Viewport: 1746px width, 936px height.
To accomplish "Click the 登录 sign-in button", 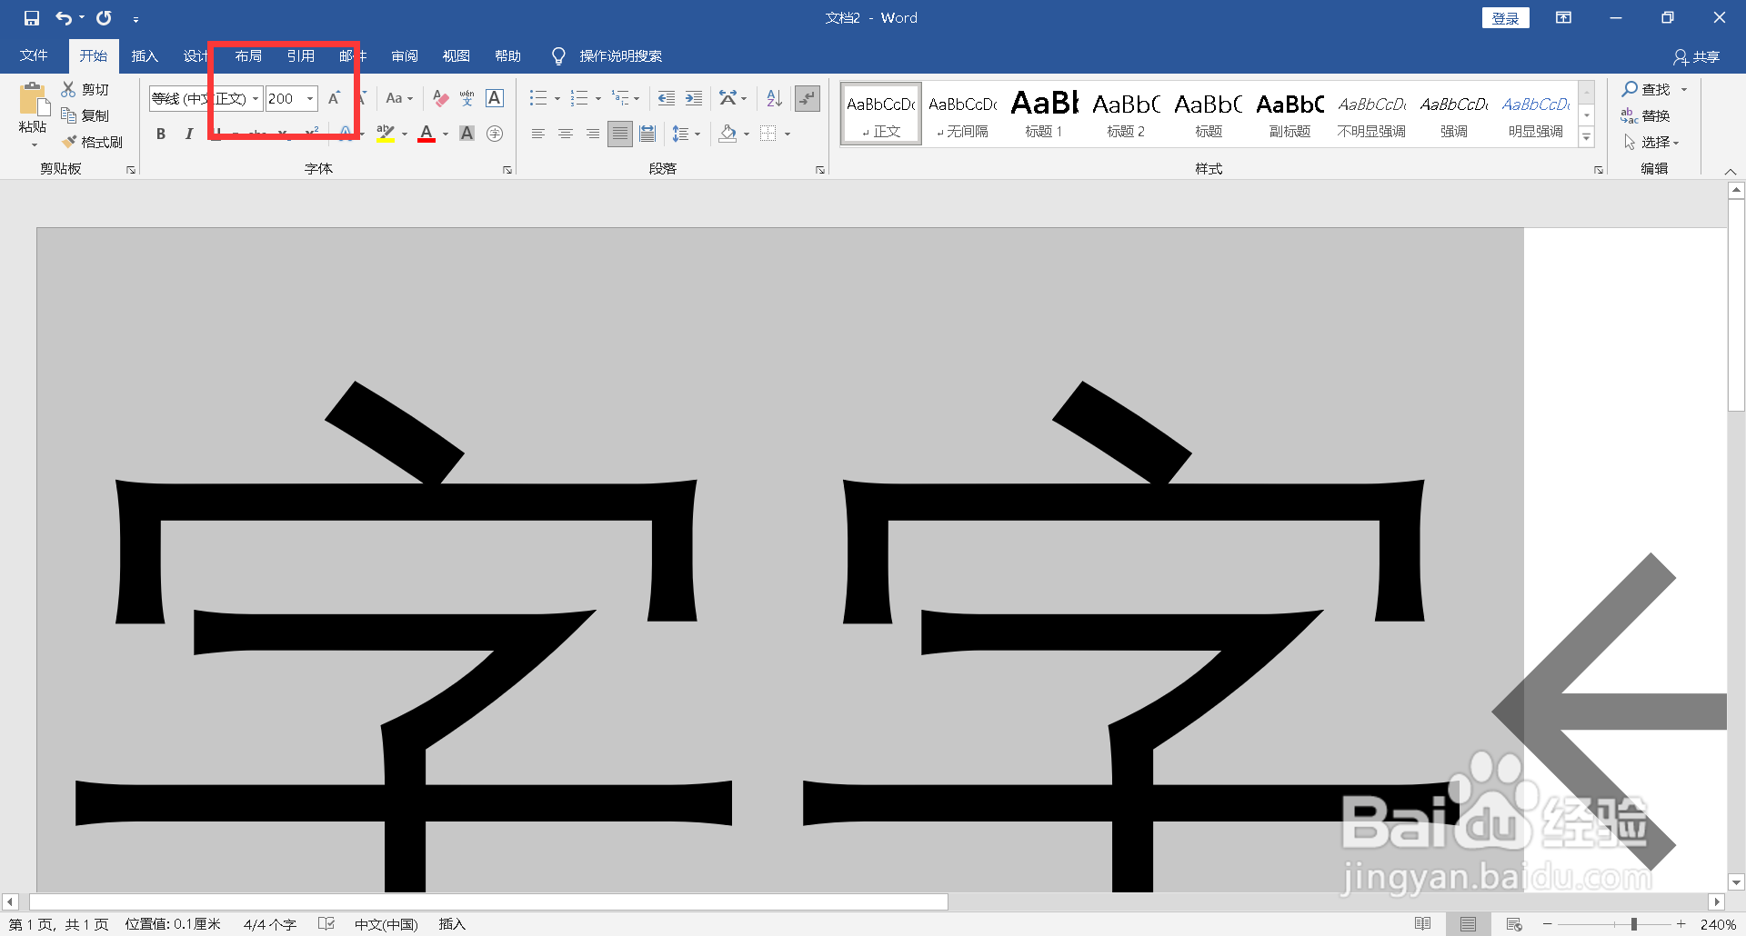I will click(x=1506, y=18).
